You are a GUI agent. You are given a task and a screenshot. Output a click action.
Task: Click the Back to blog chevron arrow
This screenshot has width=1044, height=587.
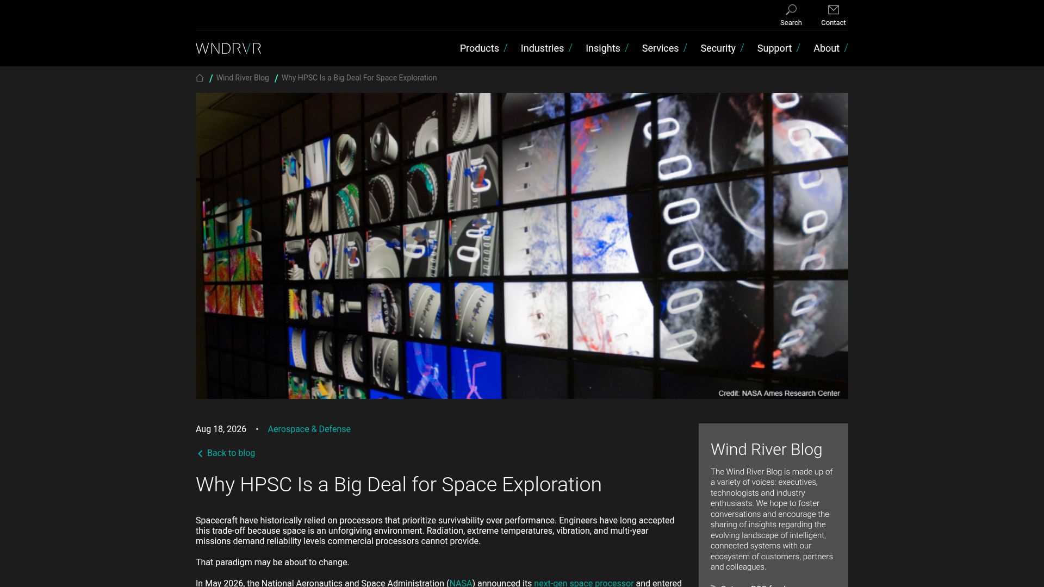(200, 454)
